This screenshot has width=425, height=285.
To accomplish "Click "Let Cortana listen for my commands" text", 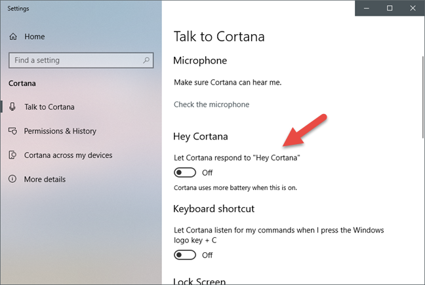I will (x=279, y=235).
